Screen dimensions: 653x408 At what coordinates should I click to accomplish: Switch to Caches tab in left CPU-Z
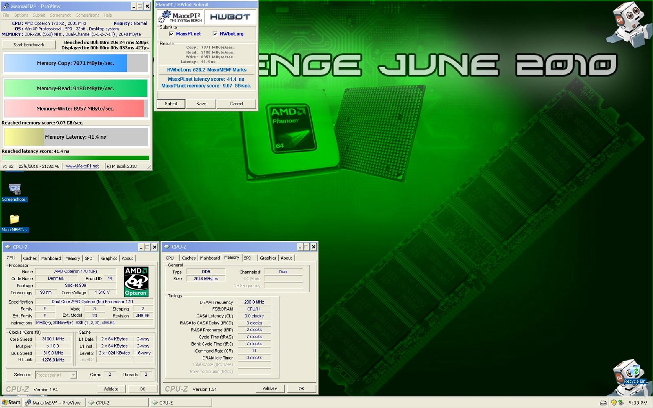pyautogui.click(x=30, y=258)
